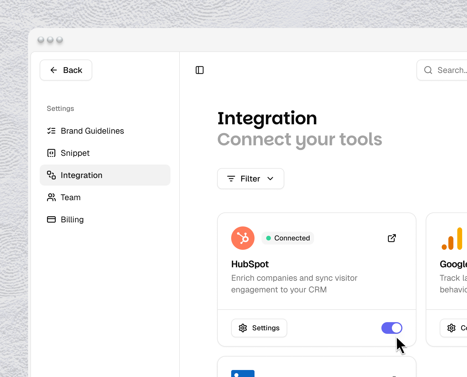467x377 pixels.
Task: Click the magnifying glass search icon
Action: coord(428,70)
